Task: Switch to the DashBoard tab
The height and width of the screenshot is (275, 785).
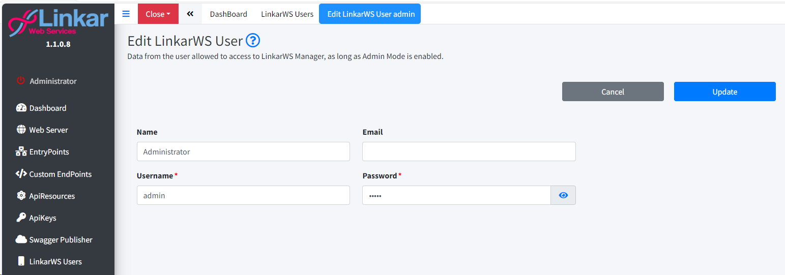Action: pyautogui.click(x=228, y=14)
